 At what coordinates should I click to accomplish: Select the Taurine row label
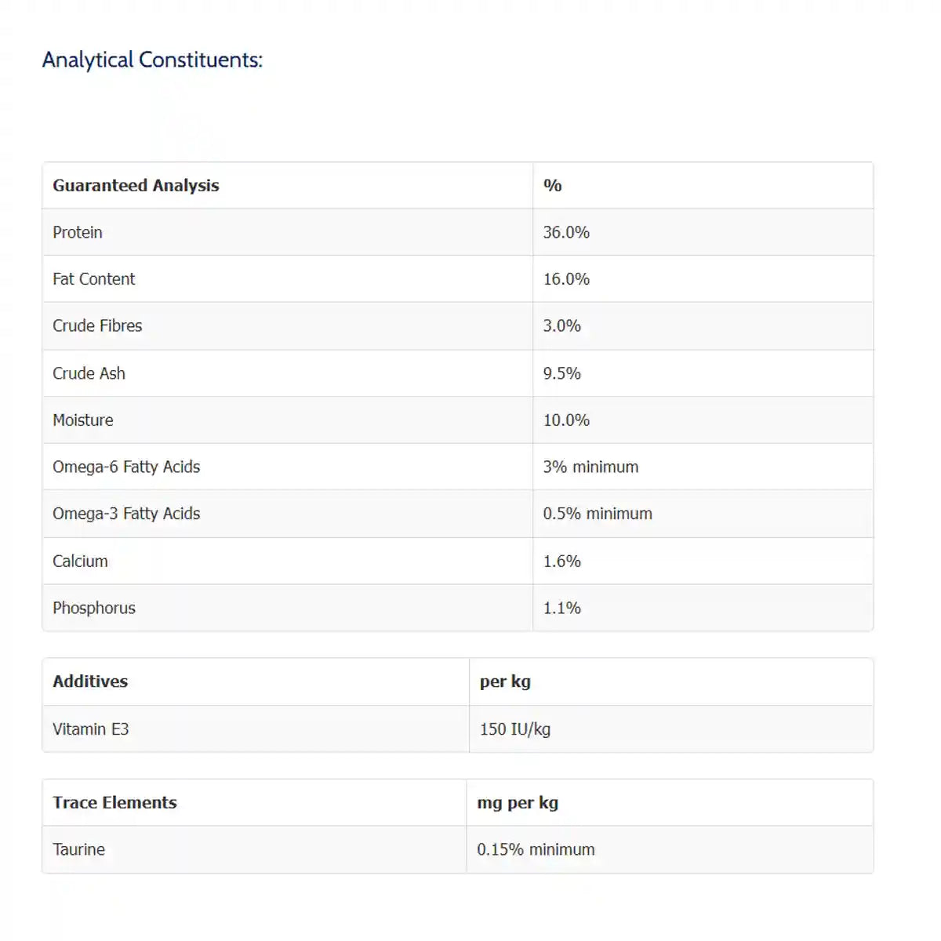click(78, 849)
